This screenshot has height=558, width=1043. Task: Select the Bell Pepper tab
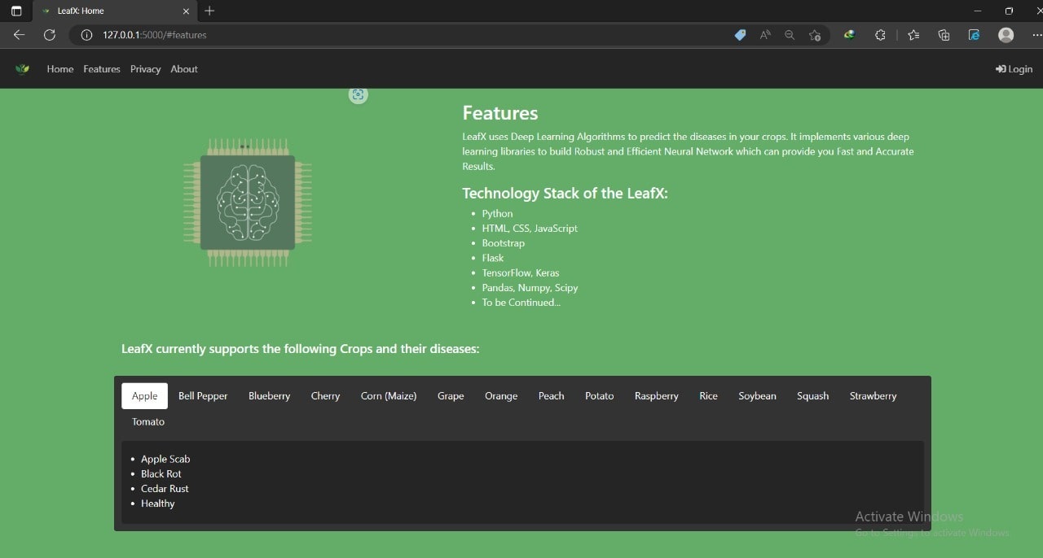203,396
